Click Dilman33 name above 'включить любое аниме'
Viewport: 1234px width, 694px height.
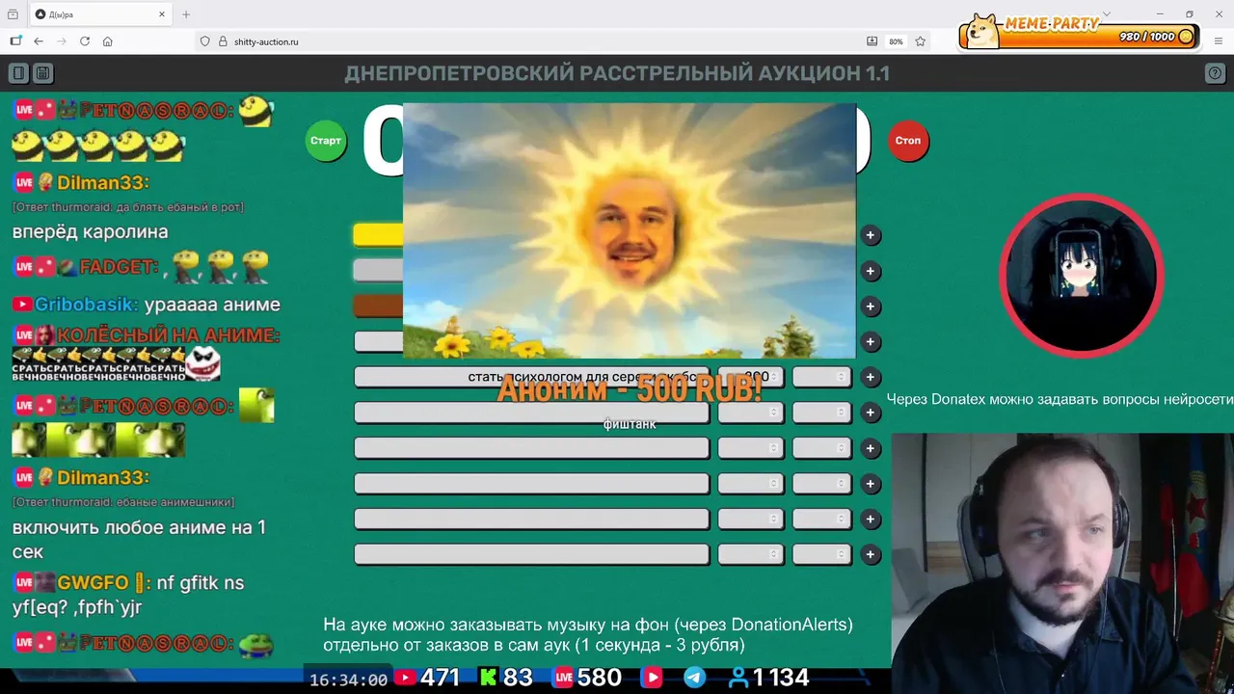(x=102, y=477)
